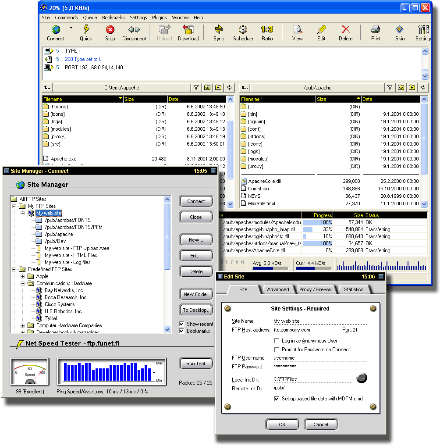
Task: Click change directory icon in remote pane
Action: [x=401, y=88]
